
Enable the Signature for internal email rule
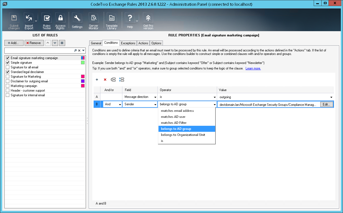(x=8, y=95)
